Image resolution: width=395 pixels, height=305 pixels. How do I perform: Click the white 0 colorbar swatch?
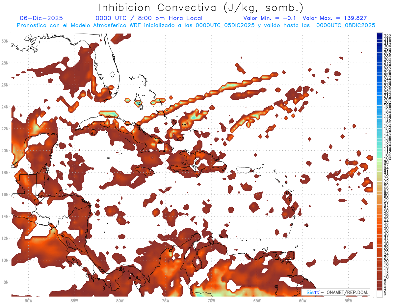pos(380,294)
